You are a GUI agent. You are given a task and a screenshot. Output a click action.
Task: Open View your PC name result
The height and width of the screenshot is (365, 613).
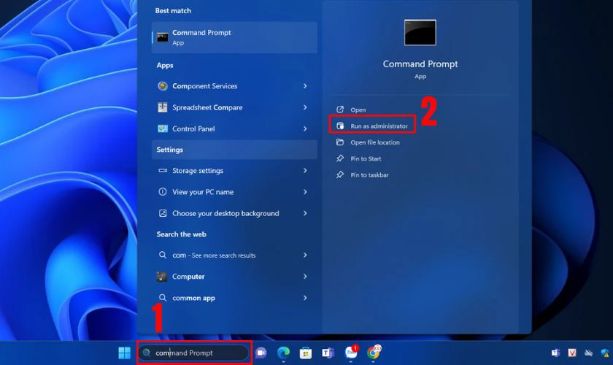pyautogui.click(x=234, y=192)
